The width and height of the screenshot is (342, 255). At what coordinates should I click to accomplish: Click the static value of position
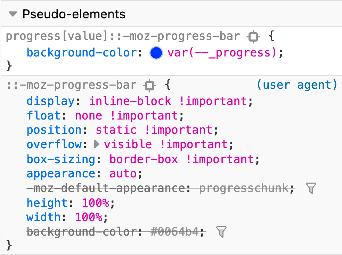tap(116, 130)
